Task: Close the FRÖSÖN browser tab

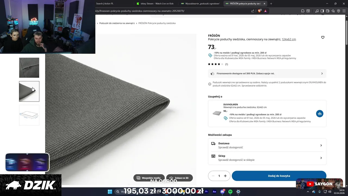Action: [x=264, y=4]
